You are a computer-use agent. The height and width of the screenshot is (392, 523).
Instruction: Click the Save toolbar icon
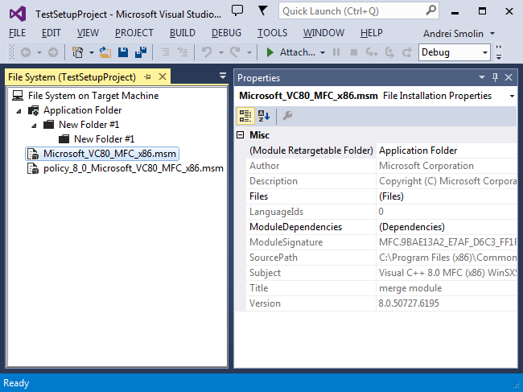tap(123, 52)
